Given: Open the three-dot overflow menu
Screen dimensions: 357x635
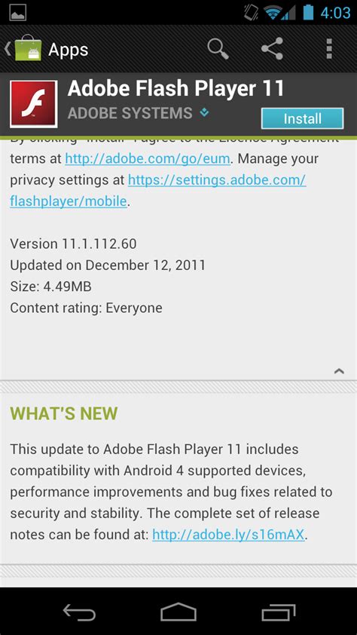Looking at the screenshot, I should click(x=329, y=49).
